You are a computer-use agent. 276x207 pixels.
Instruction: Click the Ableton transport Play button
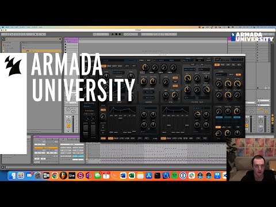(113, 34)
